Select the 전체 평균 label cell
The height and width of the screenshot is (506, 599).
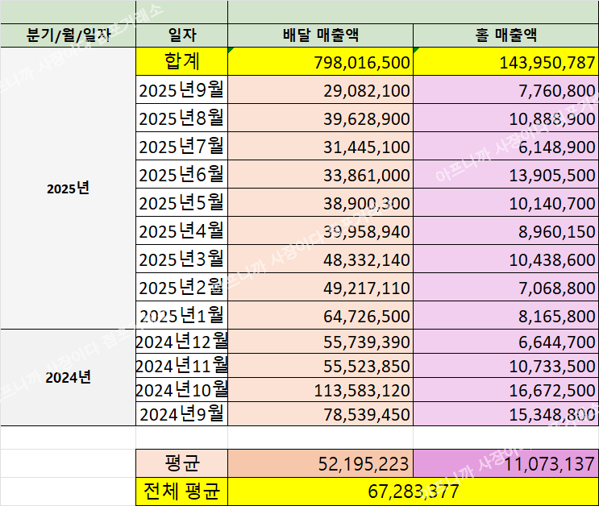coord(182,491)
